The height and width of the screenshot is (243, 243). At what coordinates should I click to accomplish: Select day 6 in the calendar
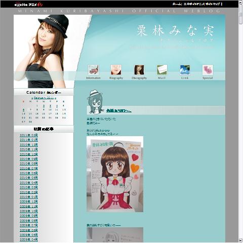pos(23,110)
